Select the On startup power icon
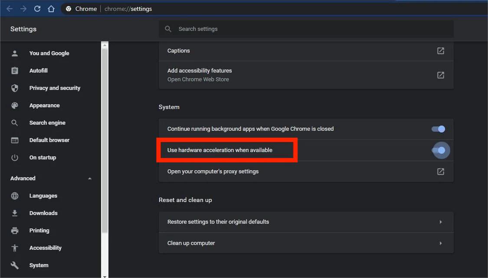 click(15, 157)
